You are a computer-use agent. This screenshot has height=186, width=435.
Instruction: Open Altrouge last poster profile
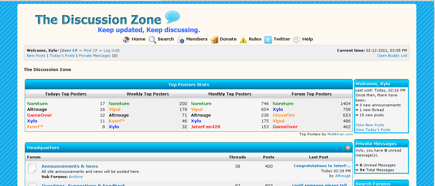point(343,176)
